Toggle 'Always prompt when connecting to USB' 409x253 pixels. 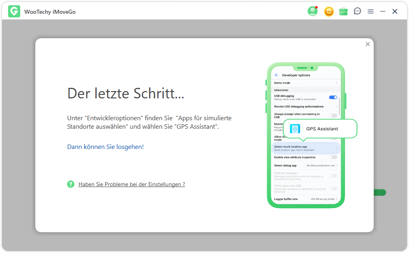pyautogui.click(x=333, y=115)
